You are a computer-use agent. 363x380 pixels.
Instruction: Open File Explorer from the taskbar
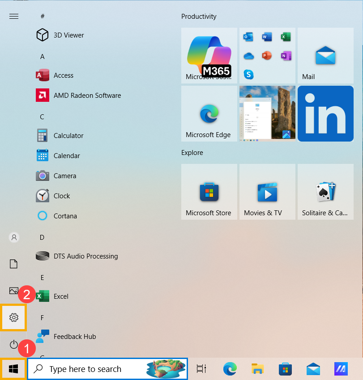(257, 369)
